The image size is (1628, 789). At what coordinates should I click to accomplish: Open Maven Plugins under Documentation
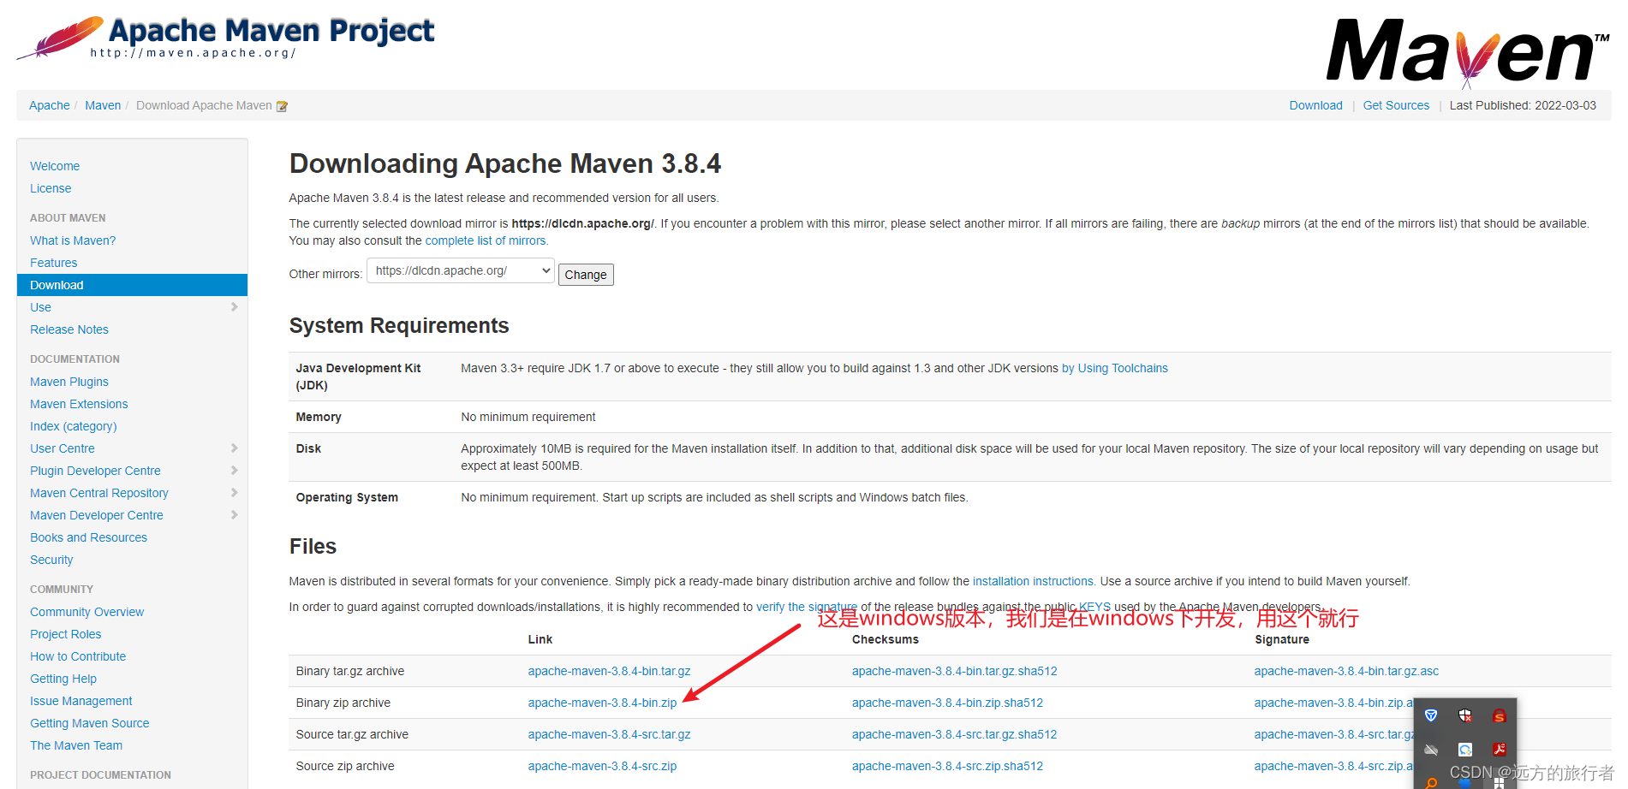(x=69, y=382)
